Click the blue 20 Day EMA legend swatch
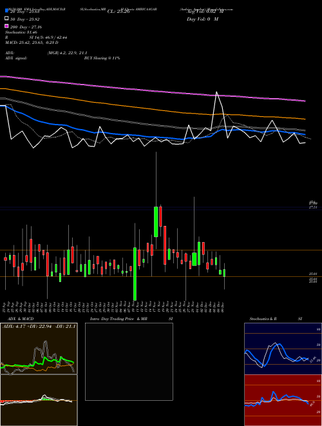Image resolution: width=322 pixels, height=426 pixels. pyautogui.click(x=7, y=11)
